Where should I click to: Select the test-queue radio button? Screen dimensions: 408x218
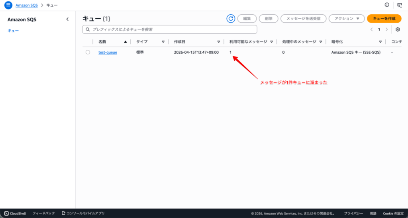(x=88, y=52)
